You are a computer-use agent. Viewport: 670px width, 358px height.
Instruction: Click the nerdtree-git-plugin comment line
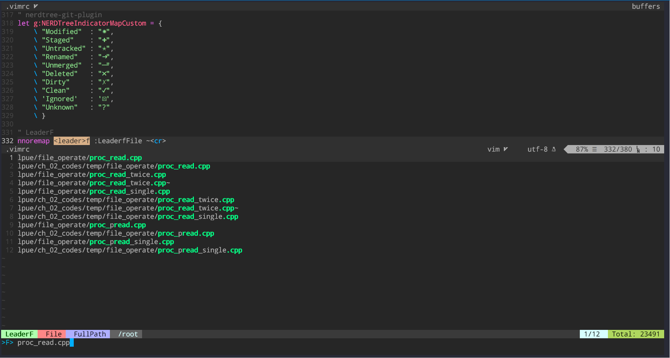coord(60,15)
